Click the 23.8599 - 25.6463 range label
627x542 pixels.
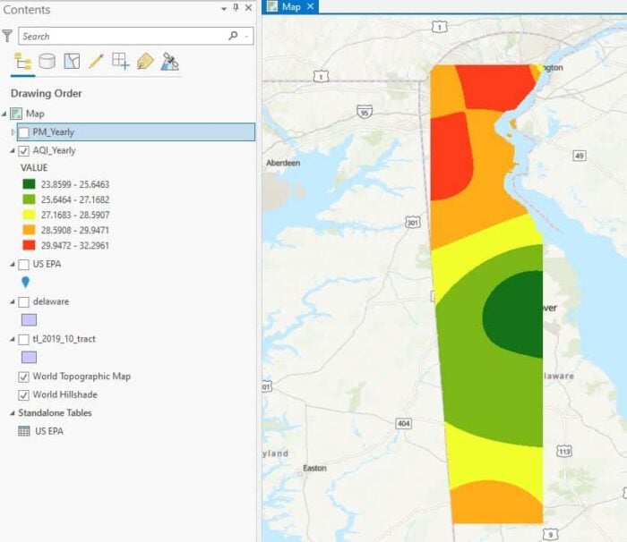(x=75, y=184)
